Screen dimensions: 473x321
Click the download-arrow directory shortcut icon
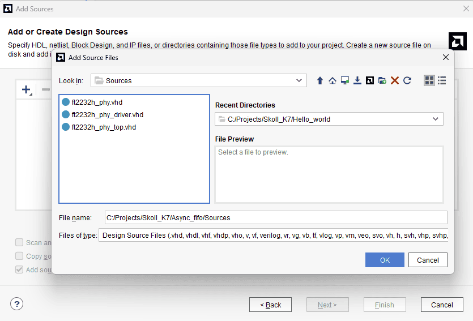(357, 81)
